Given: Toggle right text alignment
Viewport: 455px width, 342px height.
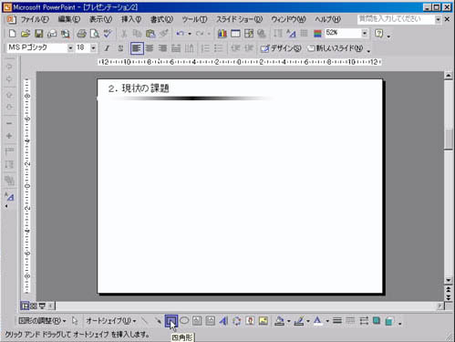Looking at the screenshot, I should [x=163, y=48].
